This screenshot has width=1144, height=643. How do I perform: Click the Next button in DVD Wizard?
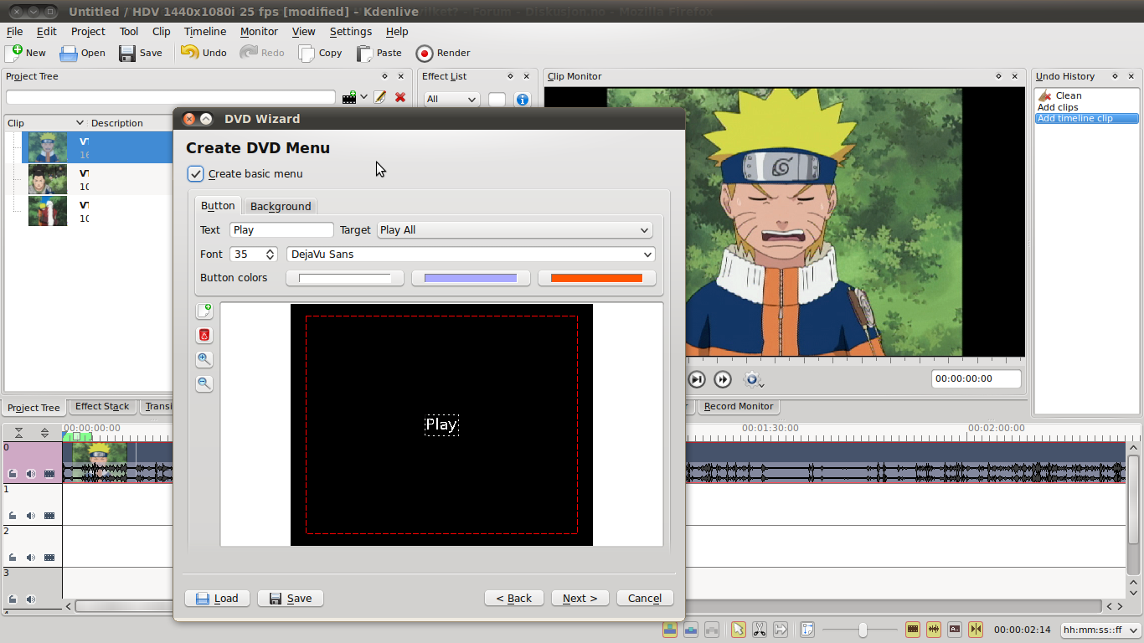click(x=580, y=599)
